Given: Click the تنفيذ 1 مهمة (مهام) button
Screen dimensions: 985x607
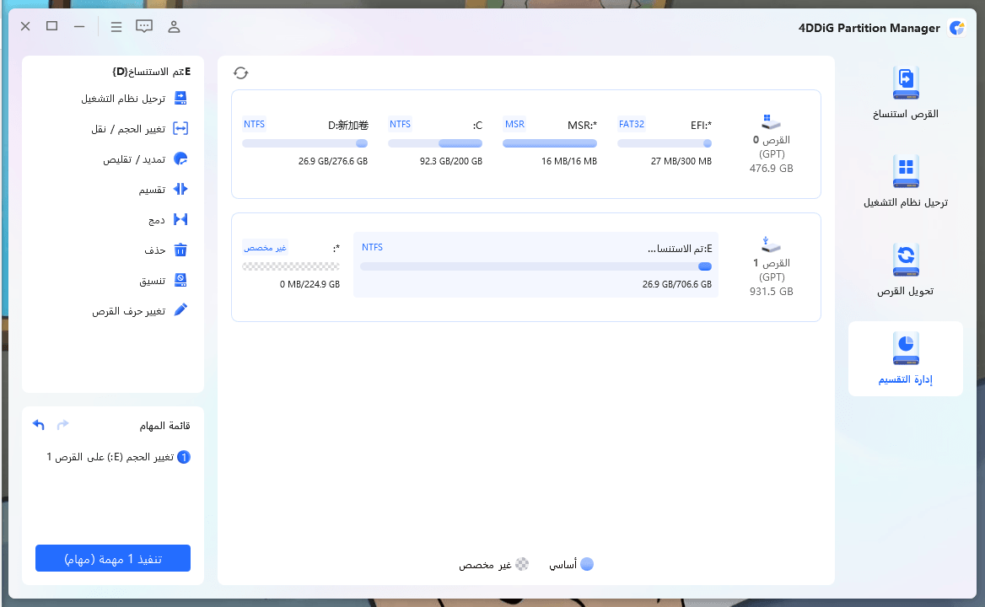Looking at the screenshot, I should [x=112, y=557].
